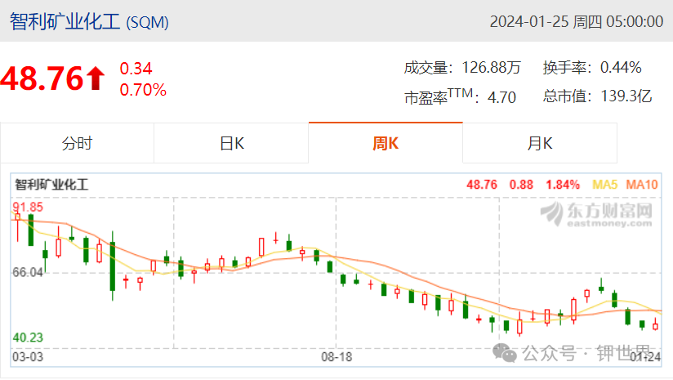The image size is (673, 380).
Task: Select the 周K tab
Action: pos(386,143)
